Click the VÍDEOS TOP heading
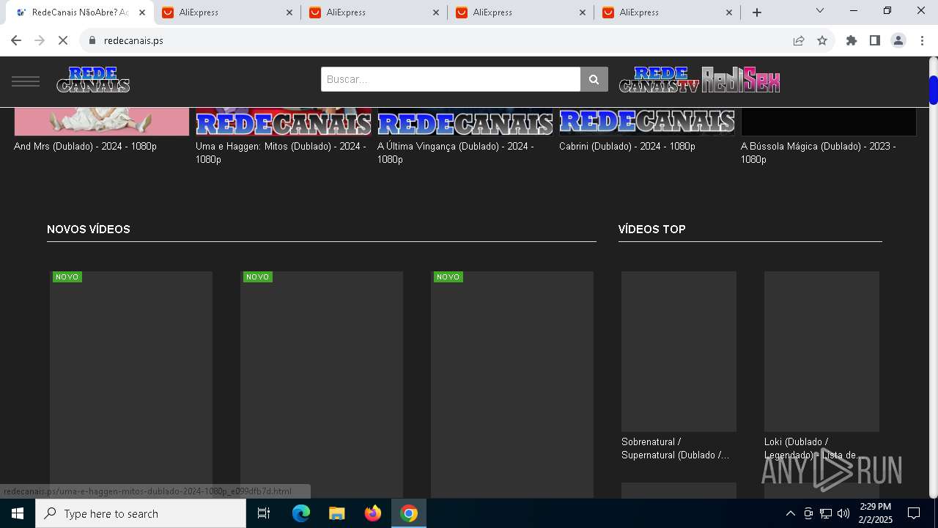This screenshot has height=528, width=938. (652, 230)
